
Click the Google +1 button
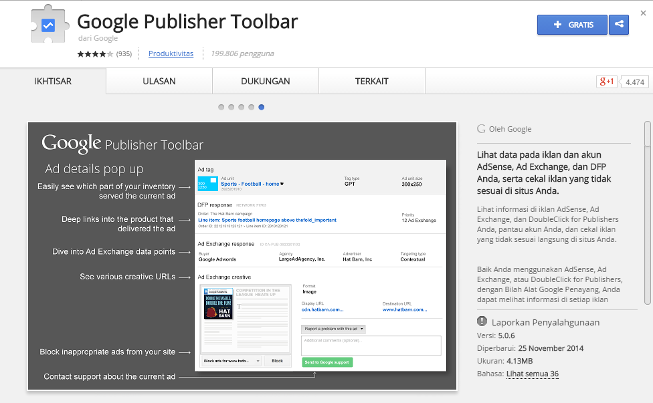[x=606, y=82]
